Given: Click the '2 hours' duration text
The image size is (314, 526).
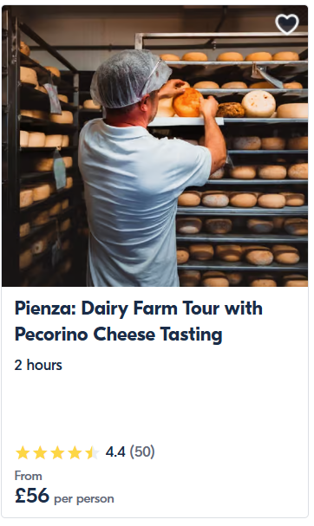Looking at the screenshot, I should (x=38, y=365).
